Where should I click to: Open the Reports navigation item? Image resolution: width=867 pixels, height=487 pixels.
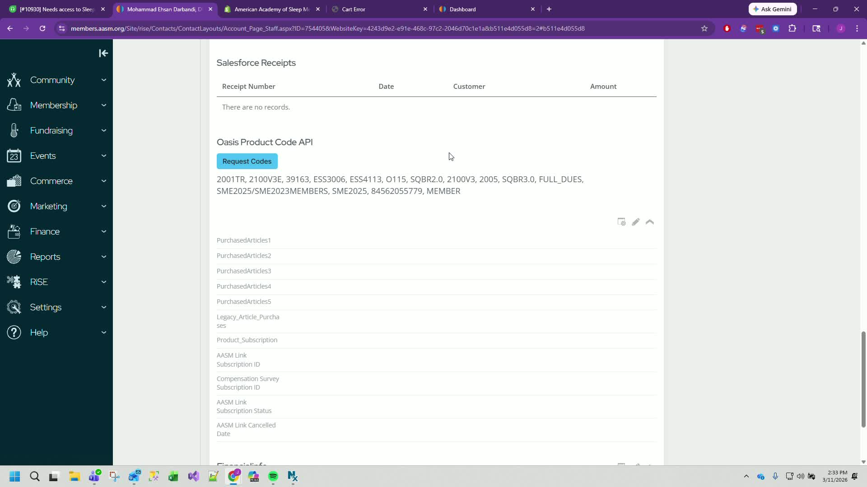point(45,257)
